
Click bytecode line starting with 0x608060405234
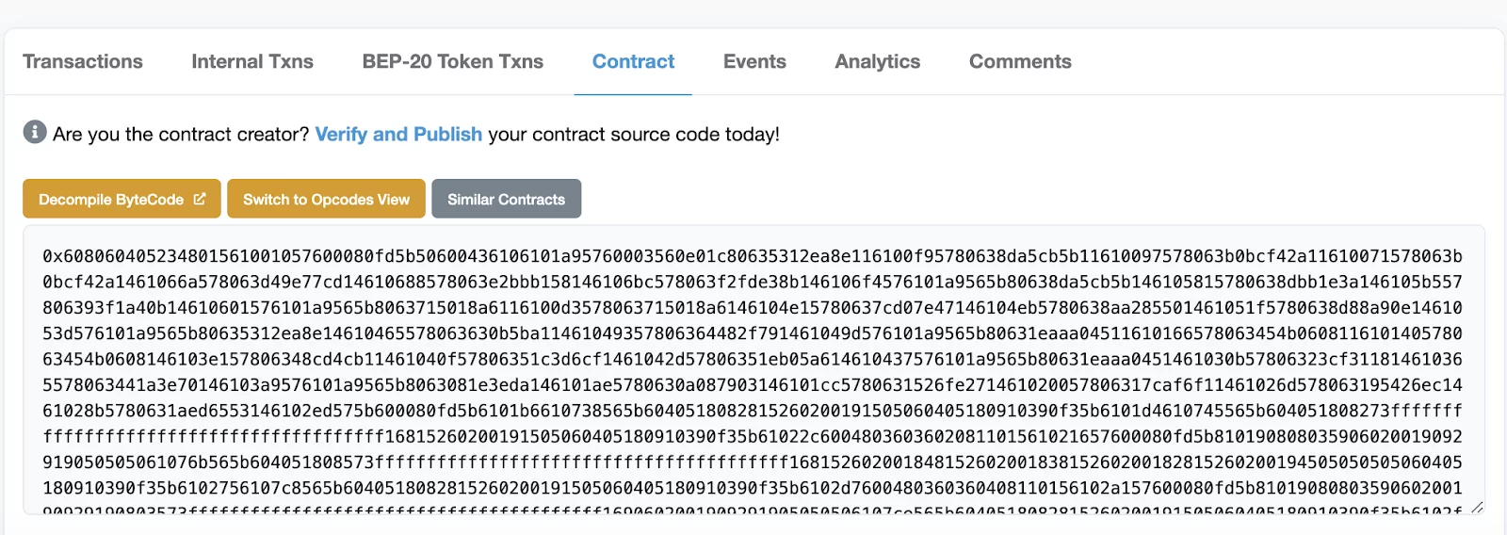click(752, 256)
